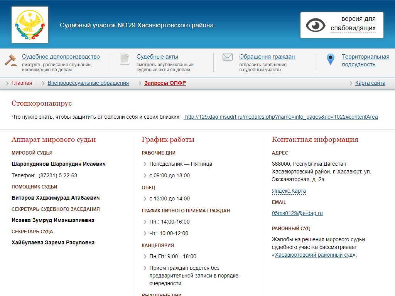Image resolution: width=395 pixels, height=296 pixels.
Task: Select Главная in the navigation bar
Action: click(22, 83)
